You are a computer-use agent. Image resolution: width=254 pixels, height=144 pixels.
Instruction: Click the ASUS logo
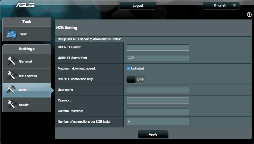pyautogui.click(x=25, y=5)
